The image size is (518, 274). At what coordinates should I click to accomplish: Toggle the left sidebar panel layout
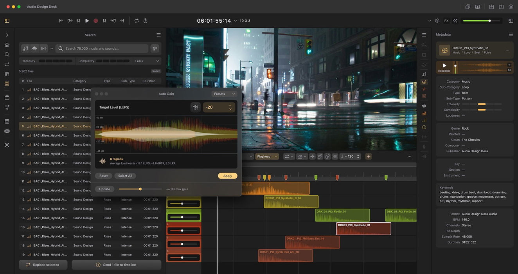7,21
